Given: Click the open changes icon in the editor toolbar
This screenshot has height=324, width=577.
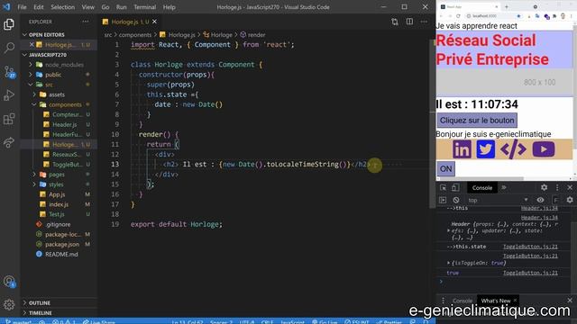Looking at the screenshot, I should point(395,22).
